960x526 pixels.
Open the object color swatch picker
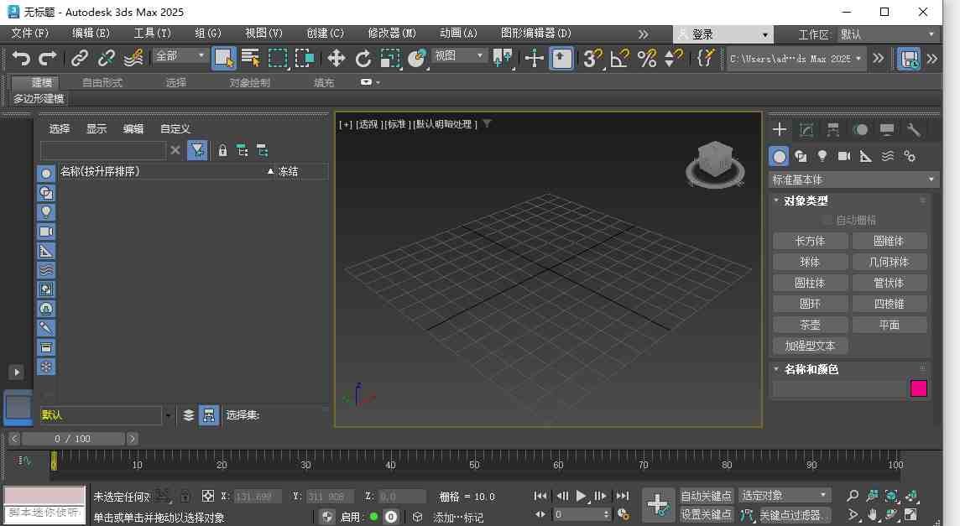click(918, 388)
